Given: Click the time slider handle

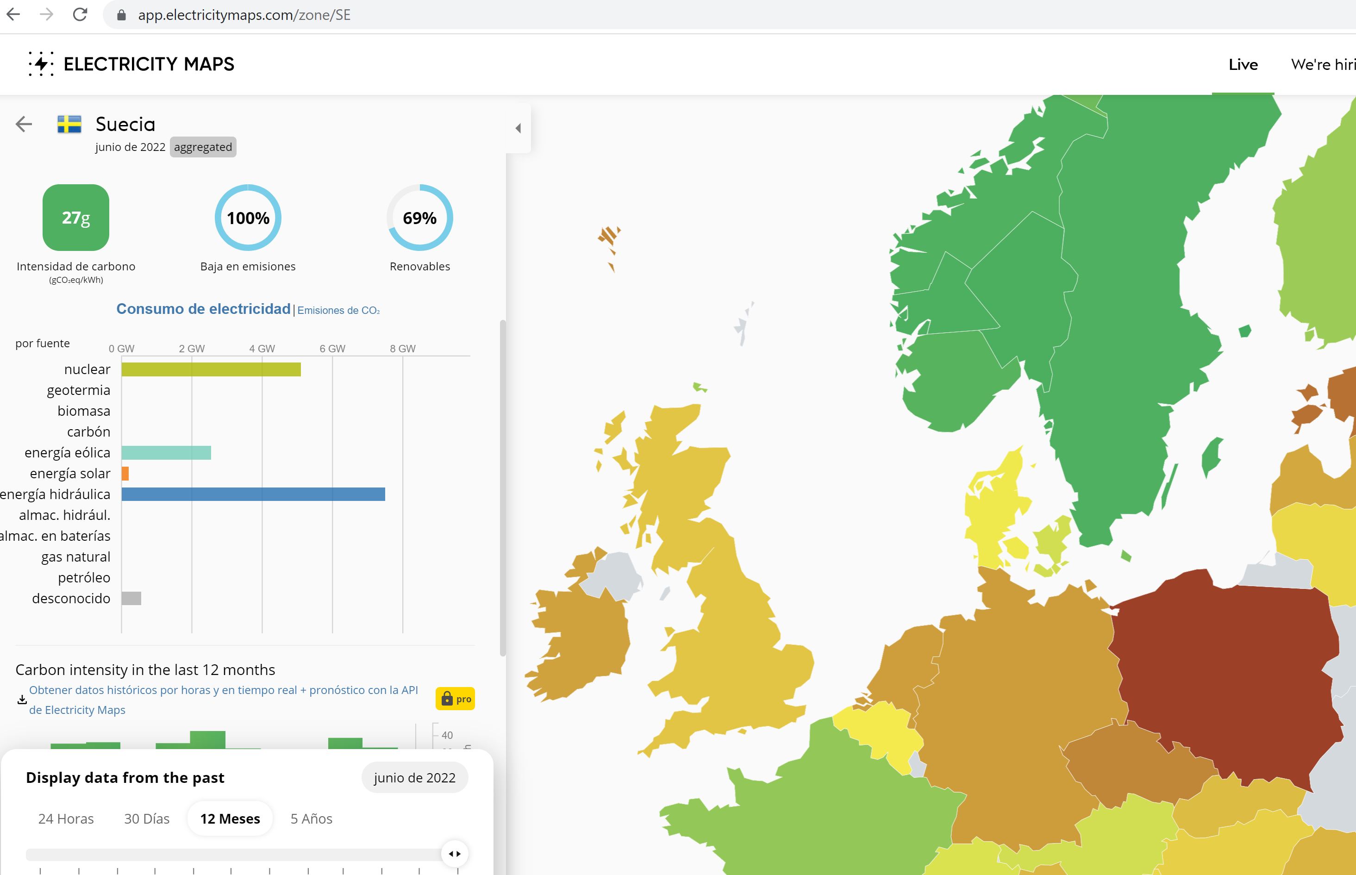Looking at the screenshot, I should pyautogui.click(x=455, y=853).
